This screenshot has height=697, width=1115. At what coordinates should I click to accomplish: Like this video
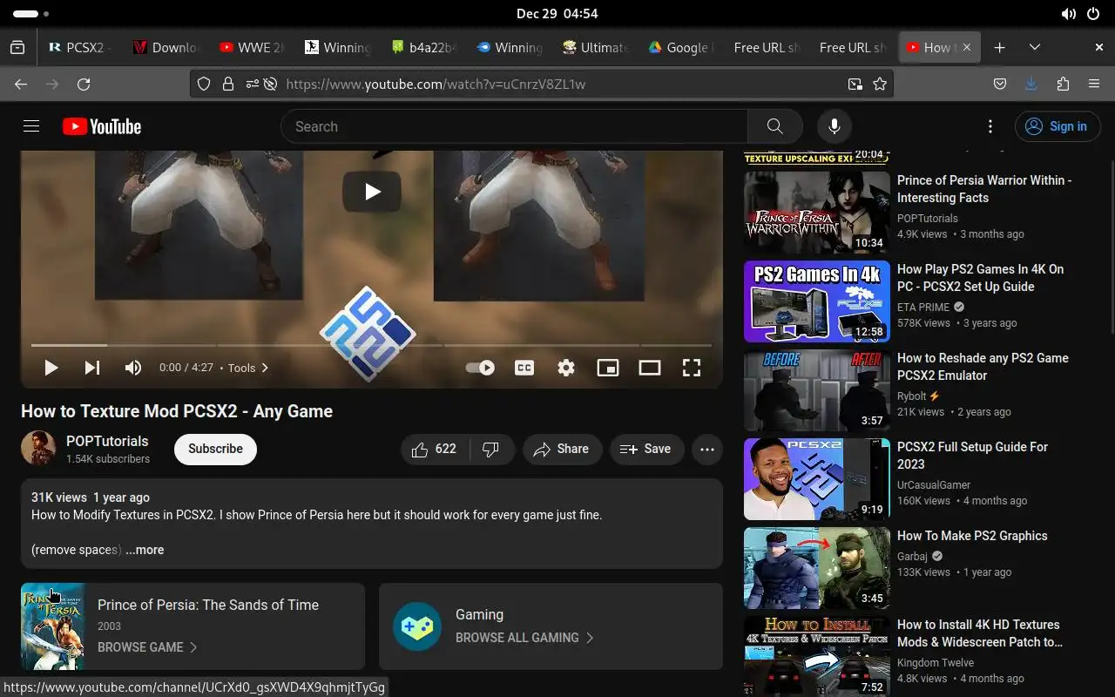[x=436, y=449]
